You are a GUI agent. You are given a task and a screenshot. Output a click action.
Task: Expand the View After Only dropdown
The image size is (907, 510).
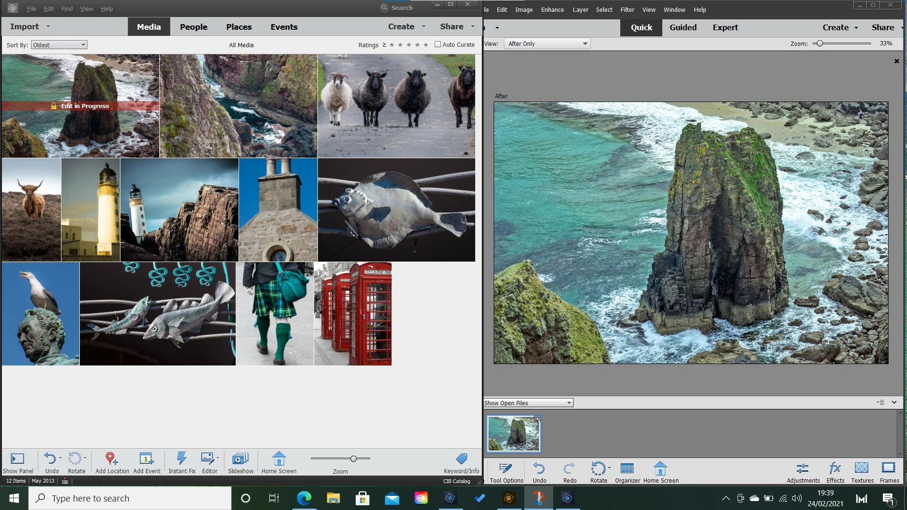tap(547, 43)
